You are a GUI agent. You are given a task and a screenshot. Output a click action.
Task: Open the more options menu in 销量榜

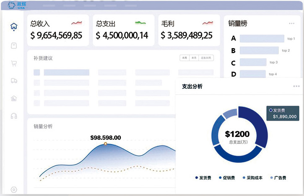pyautogui.click(x=291, y=23)
